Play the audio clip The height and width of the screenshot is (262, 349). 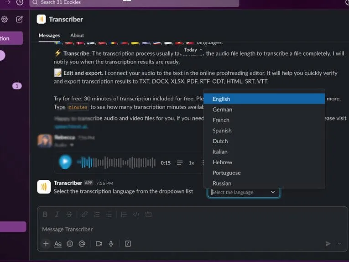pos(65,162)
